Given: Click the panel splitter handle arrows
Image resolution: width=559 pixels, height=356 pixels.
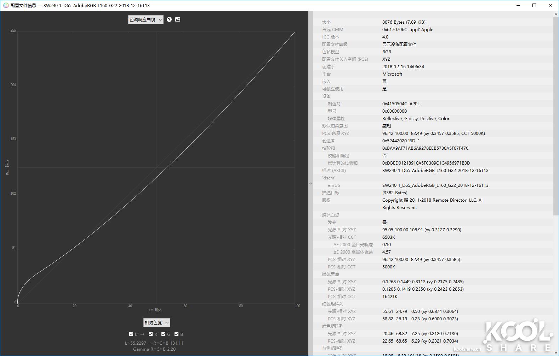Looking at the screenshot, I should coord(310,183).
